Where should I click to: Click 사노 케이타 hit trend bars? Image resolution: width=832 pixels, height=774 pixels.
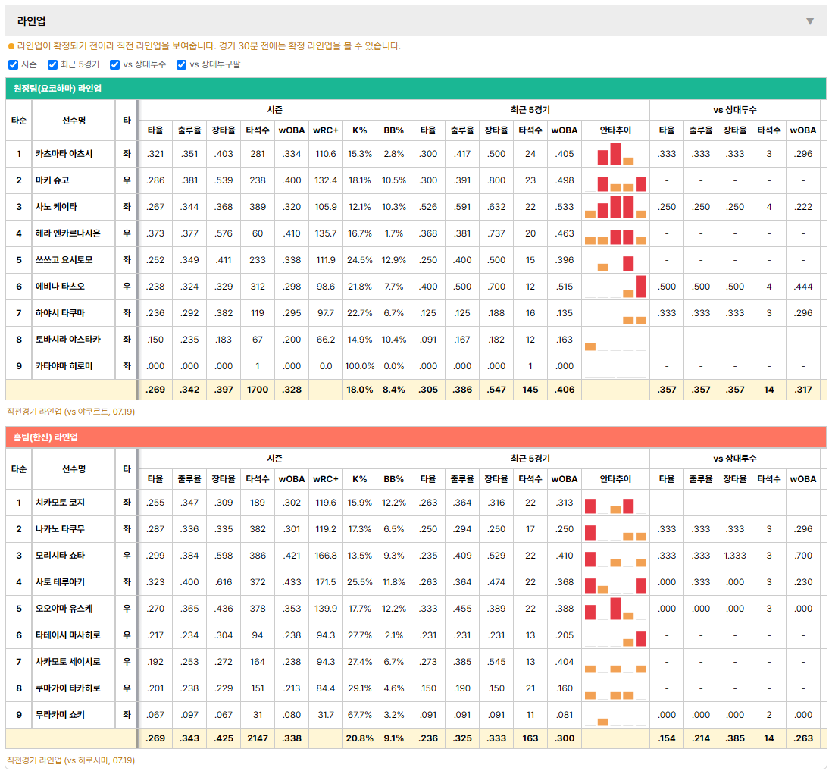(615, 208)
